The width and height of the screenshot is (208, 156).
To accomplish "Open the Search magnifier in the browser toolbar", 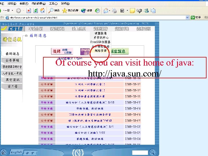I will 54,10.
